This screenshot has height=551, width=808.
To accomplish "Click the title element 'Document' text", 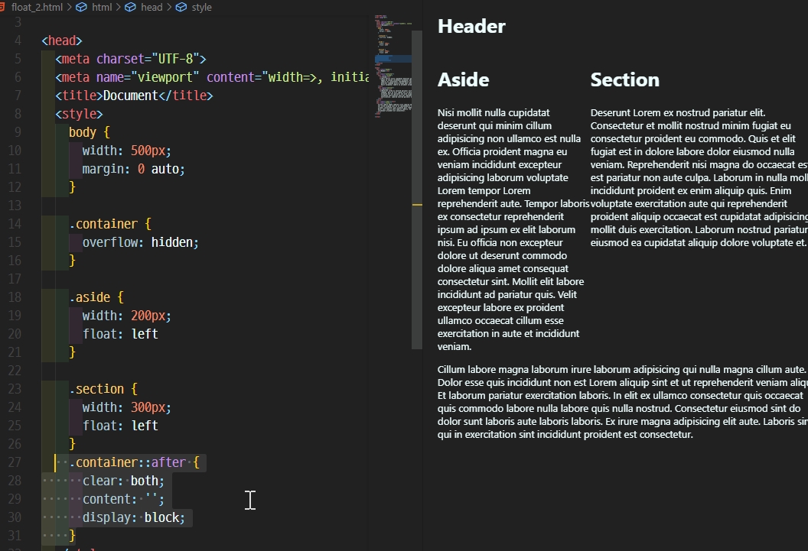I will (x=130, y=95).
